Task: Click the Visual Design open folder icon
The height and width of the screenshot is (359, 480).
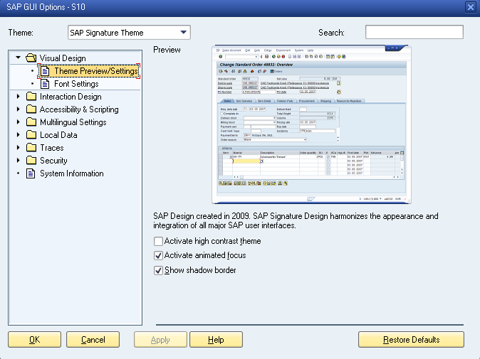Action: 31,58
